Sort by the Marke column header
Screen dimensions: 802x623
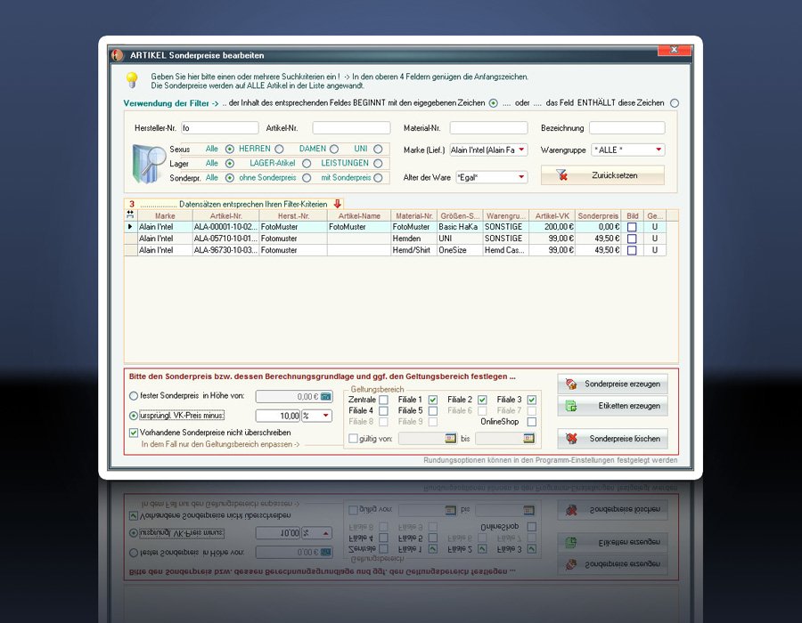coord(165,215)
